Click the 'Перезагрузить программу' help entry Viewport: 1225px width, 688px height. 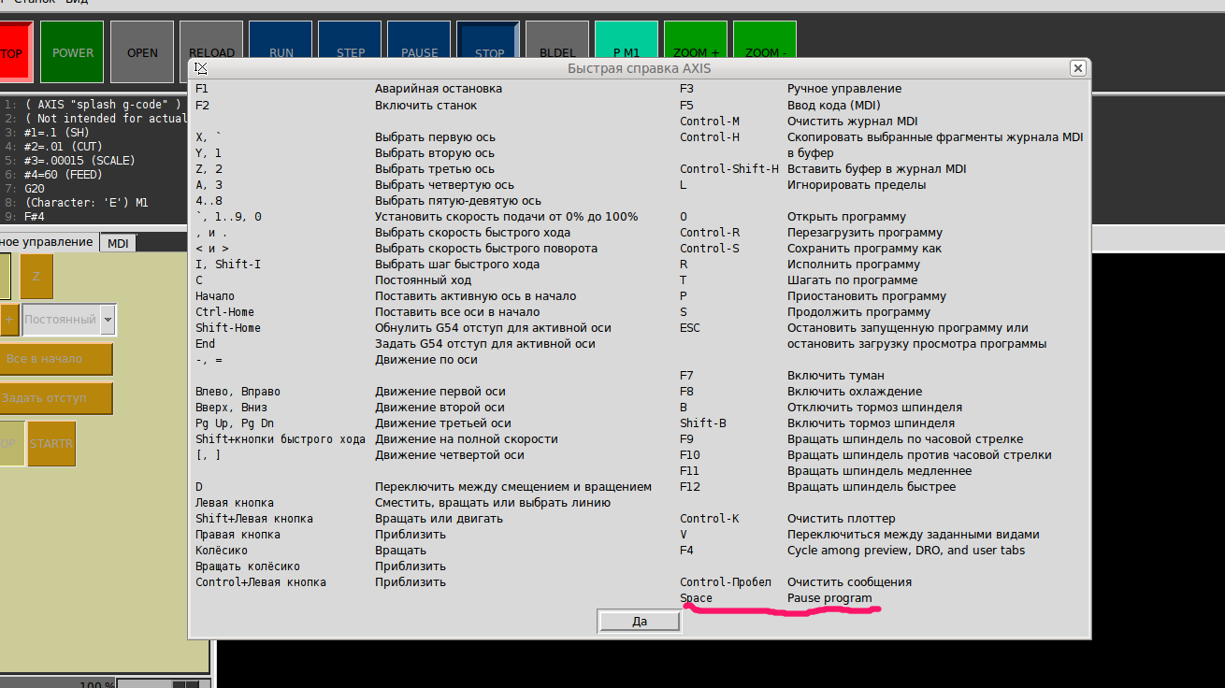pos(865,233)
